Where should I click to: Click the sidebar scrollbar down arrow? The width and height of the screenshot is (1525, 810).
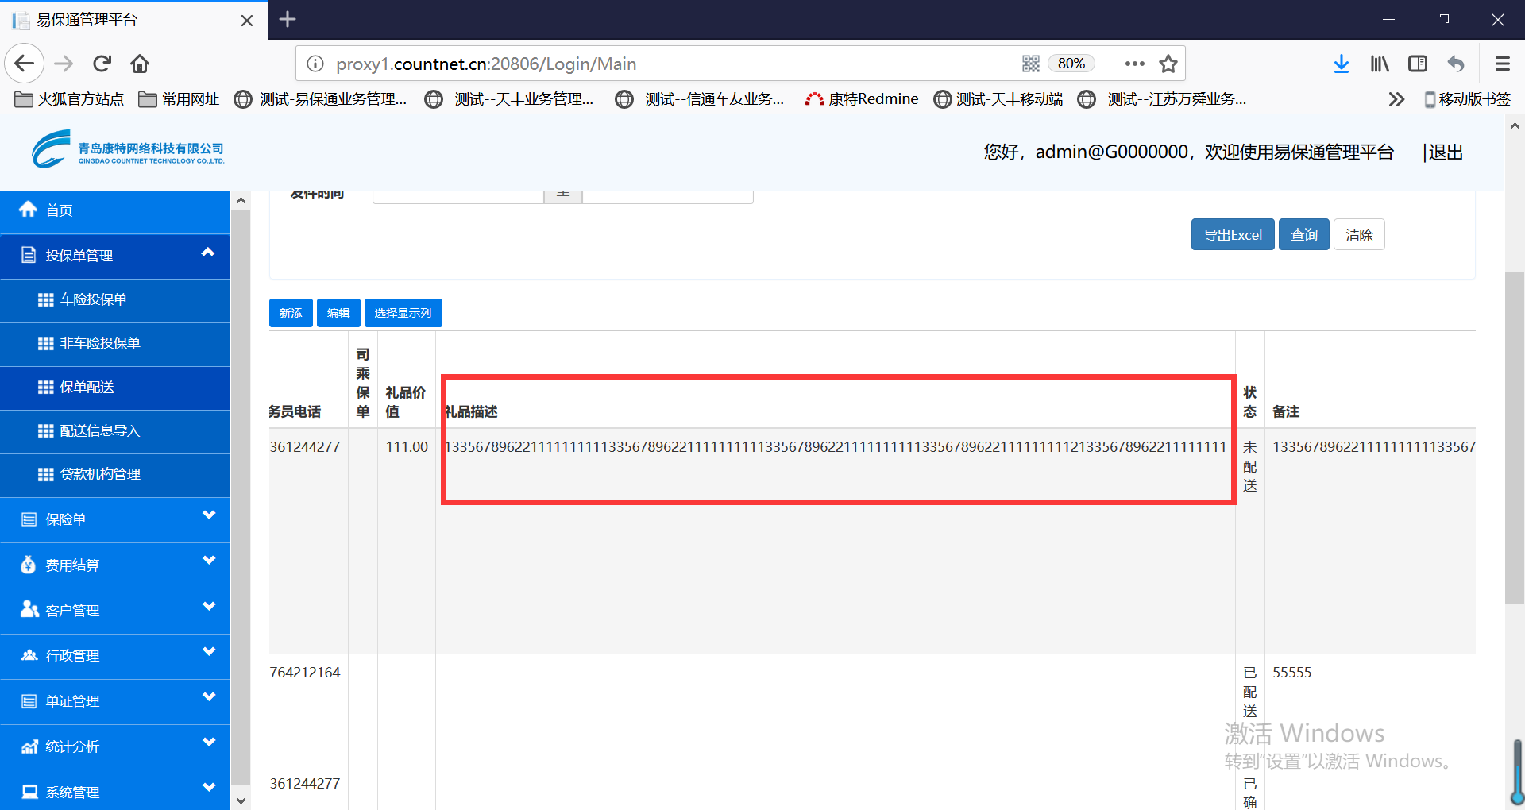tap(241, 800)
